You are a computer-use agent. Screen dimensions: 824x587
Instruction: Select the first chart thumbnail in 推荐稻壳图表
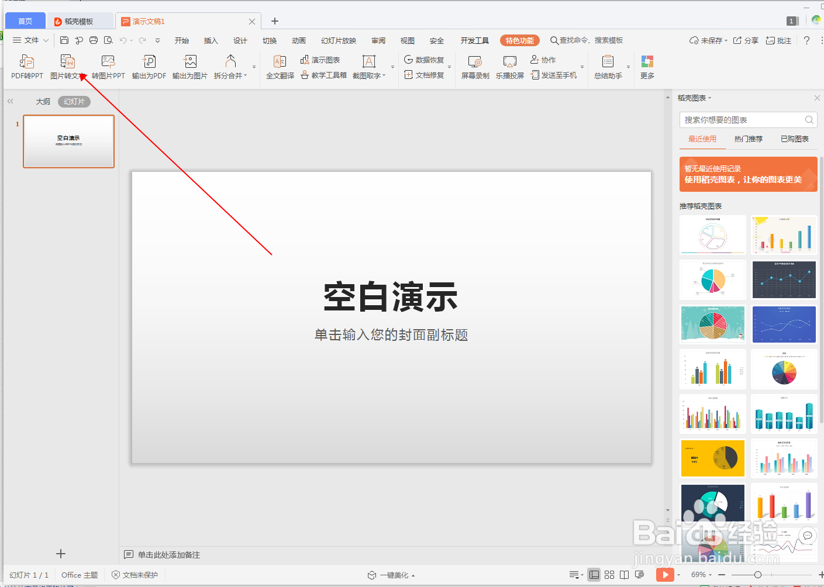click(712, 235)
